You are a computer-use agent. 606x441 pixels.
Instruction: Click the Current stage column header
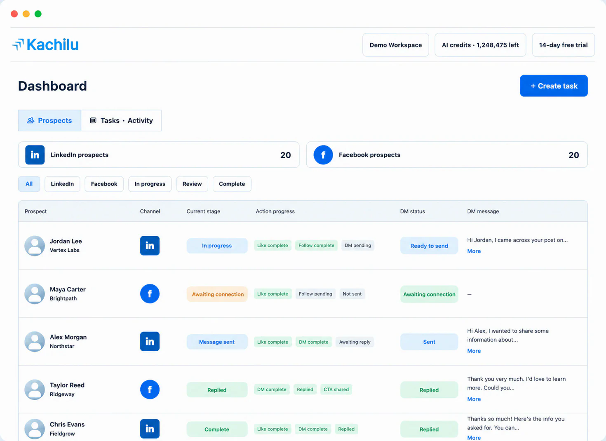(203, 211)
